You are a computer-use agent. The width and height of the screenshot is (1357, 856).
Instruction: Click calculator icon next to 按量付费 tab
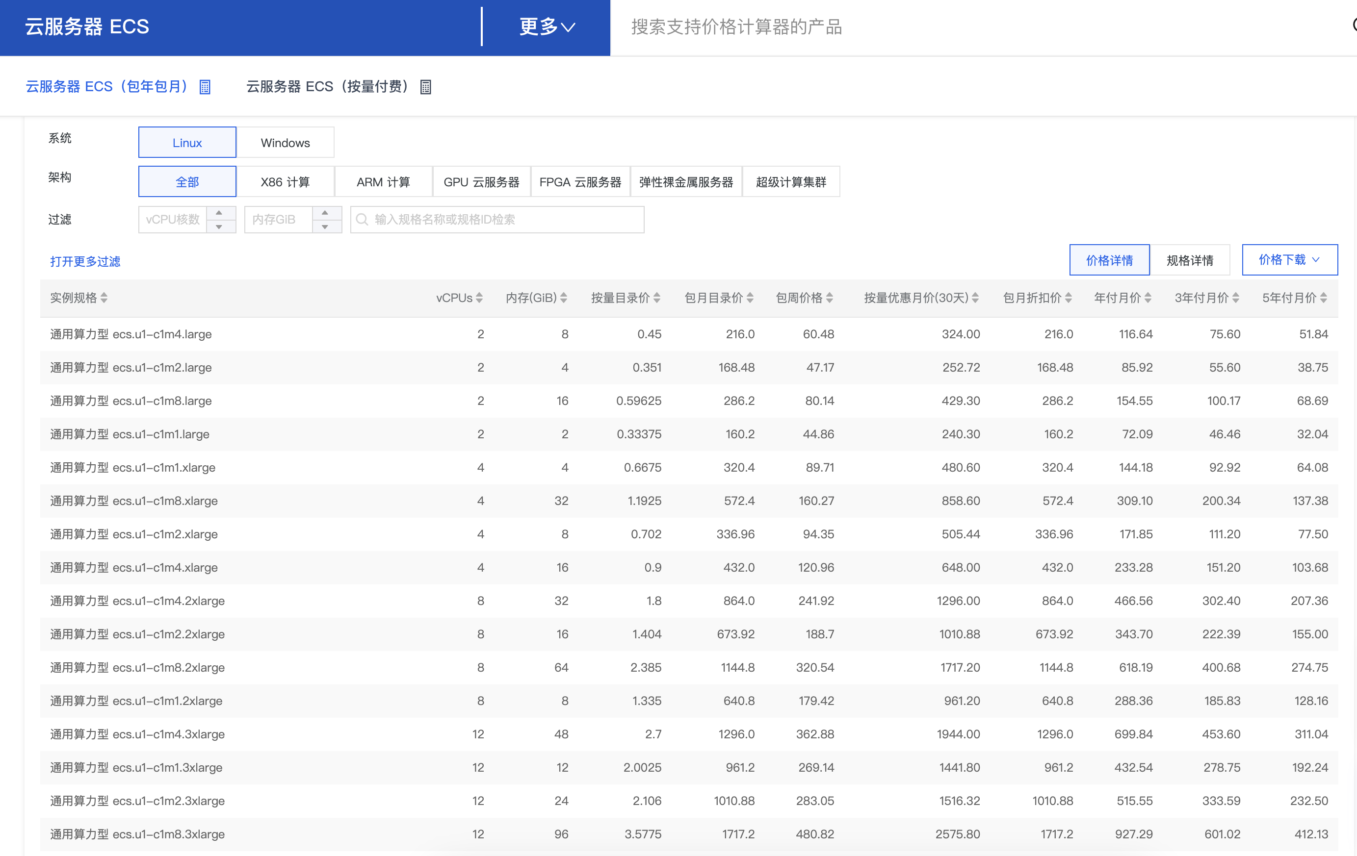point(426,87)
